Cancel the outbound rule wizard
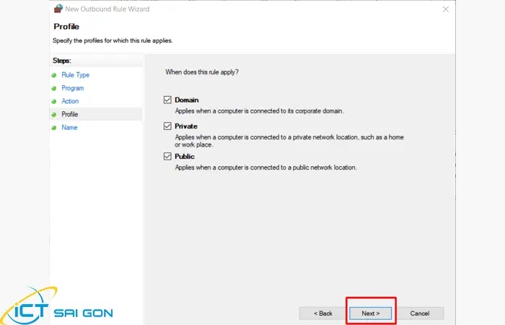This screenshot has height=325, width=505. point(420,313)
